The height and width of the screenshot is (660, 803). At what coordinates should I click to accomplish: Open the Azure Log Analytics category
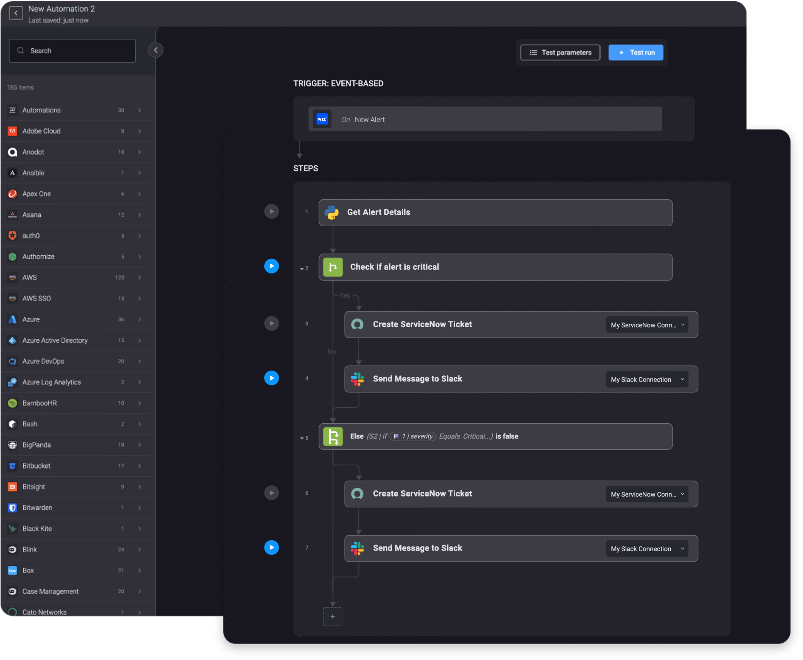pos(76,382)
